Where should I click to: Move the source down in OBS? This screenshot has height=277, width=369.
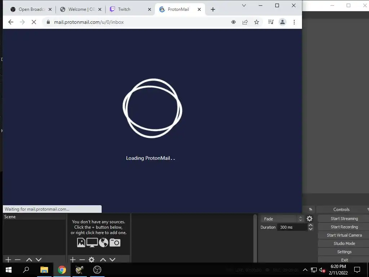coord(112,260)
